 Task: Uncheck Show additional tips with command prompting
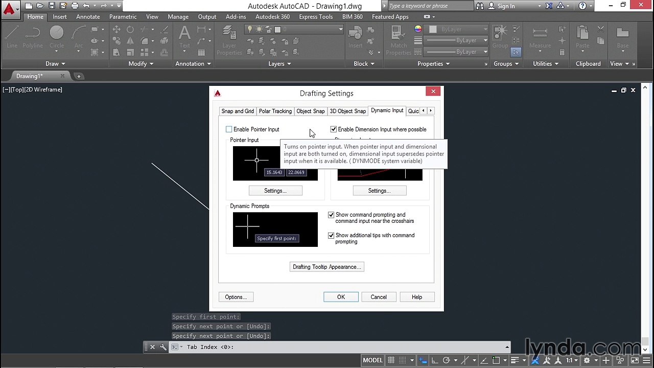pyautogui.click(x=331, y=235)
